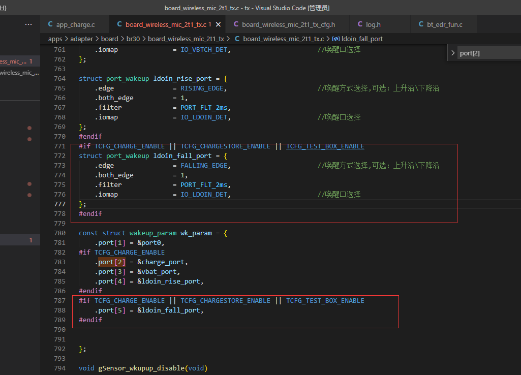521x375 pixels.
Task: Follow the underlined TCFG_TEST_BOX_ENABLE link on line 771
Action: coord(325,146)
